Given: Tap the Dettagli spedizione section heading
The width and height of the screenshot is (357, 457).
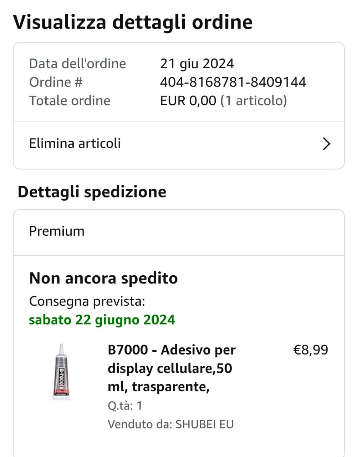Looking at the screenshot, I should pos(92,192).
